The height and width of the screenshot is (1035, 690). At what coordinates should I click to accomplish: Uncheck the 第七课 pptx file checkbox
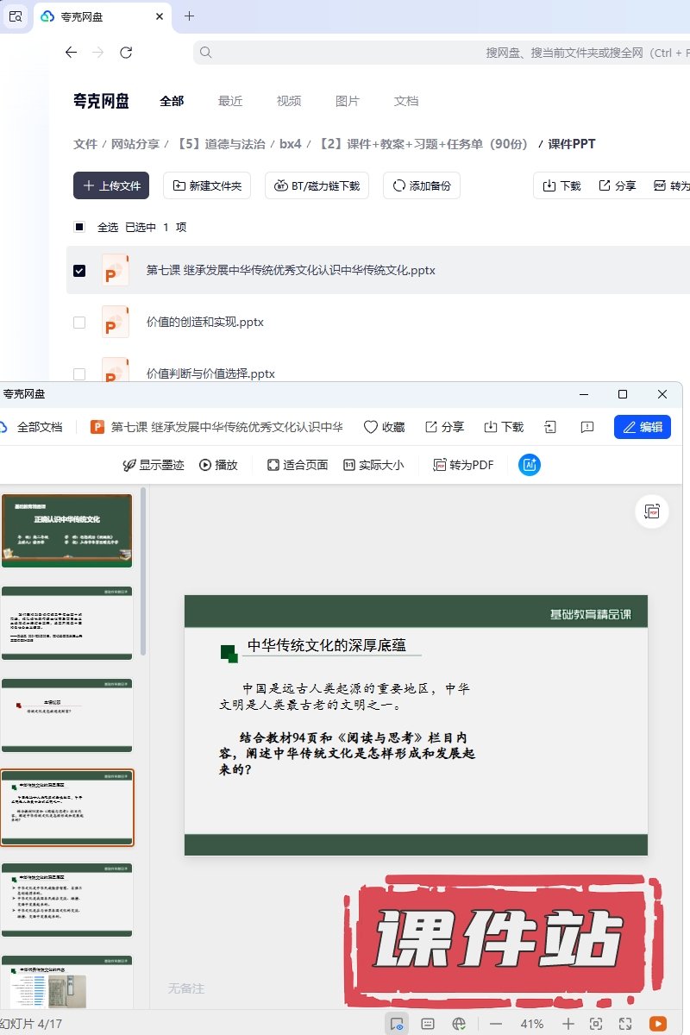79,271
